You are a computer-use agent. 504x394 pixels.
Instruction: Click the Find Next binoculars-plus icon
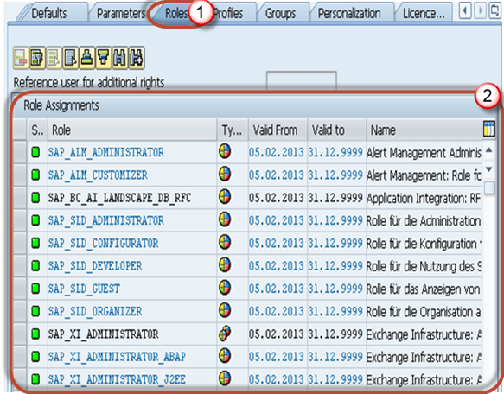pos(137,58)
